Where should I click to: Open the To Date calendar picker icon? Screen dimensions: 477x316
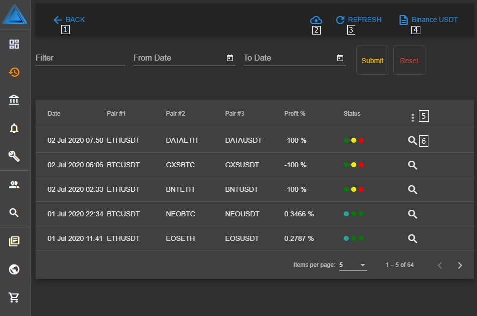coord(340,58)
